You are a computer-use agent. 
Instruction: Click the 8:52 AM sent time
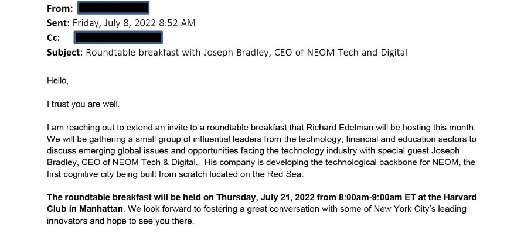(x=176, y=23)
